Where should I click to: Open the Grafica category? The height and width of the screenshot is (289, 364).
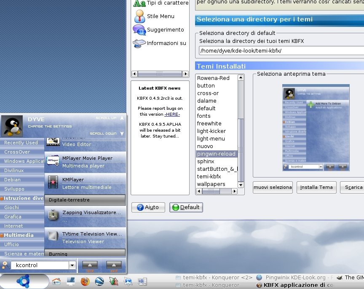pyautogui.click(x=22, y=217)
